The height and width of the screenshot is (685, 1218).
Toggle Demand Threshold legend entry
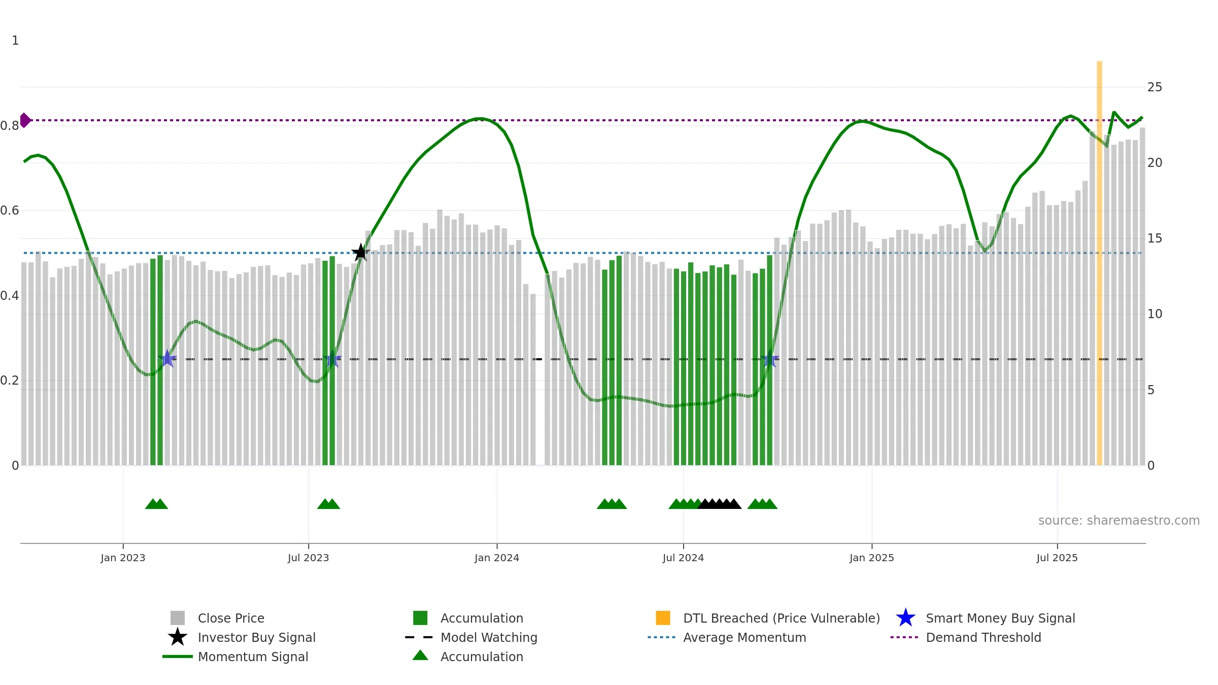point(966,637)
